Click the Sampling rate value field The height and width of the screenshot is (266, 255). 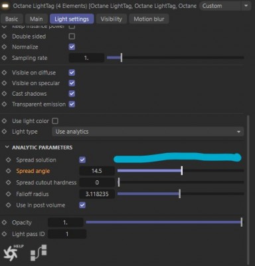[86, 58]
